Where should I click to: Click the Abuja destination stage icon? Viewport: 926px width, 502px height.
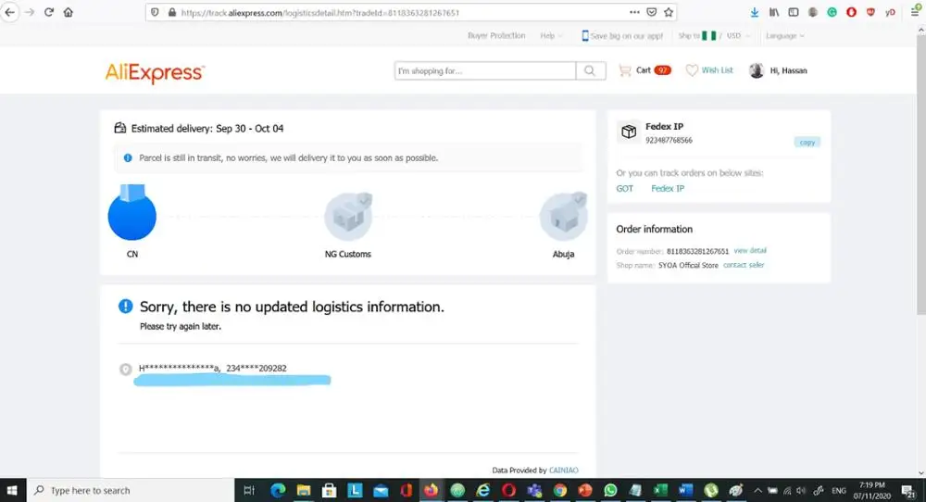pos(563,217)
